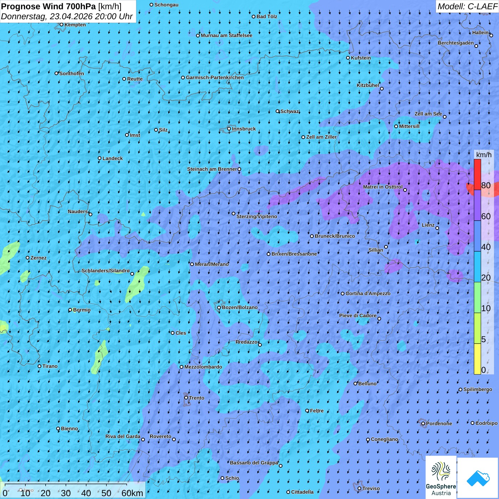
Task: Click the Matrei in Osttirol location dot
Action: [405, 190]
